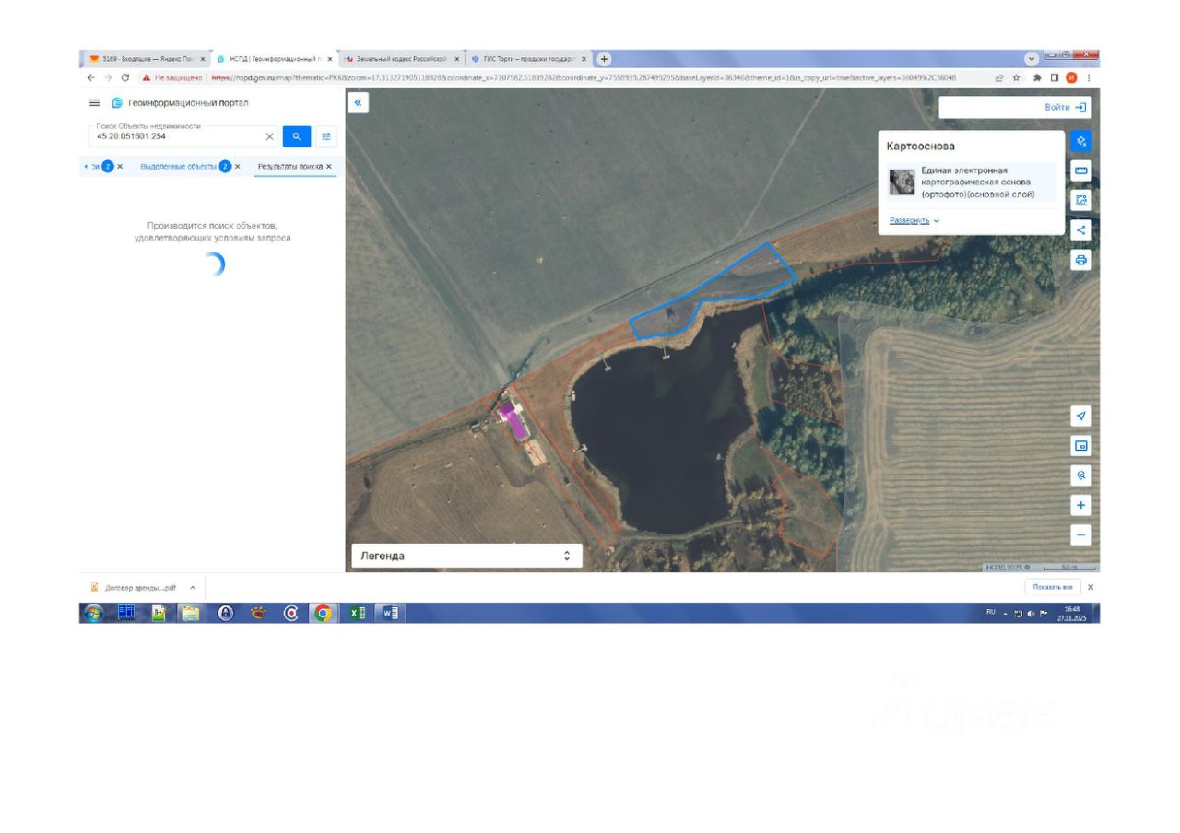Open the search filter settings
This screenshot has width=1180, height=833.
click(326, 136)
